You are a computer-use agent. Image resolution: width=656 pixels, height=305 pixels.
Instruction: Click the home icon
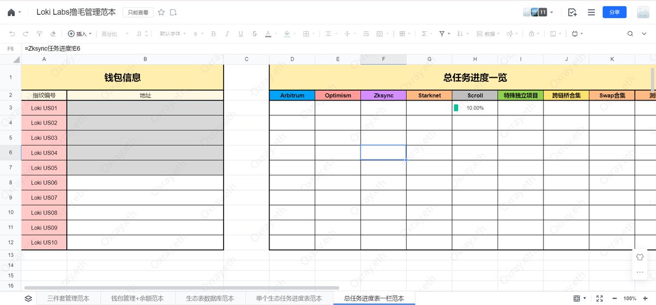point(11,12)
